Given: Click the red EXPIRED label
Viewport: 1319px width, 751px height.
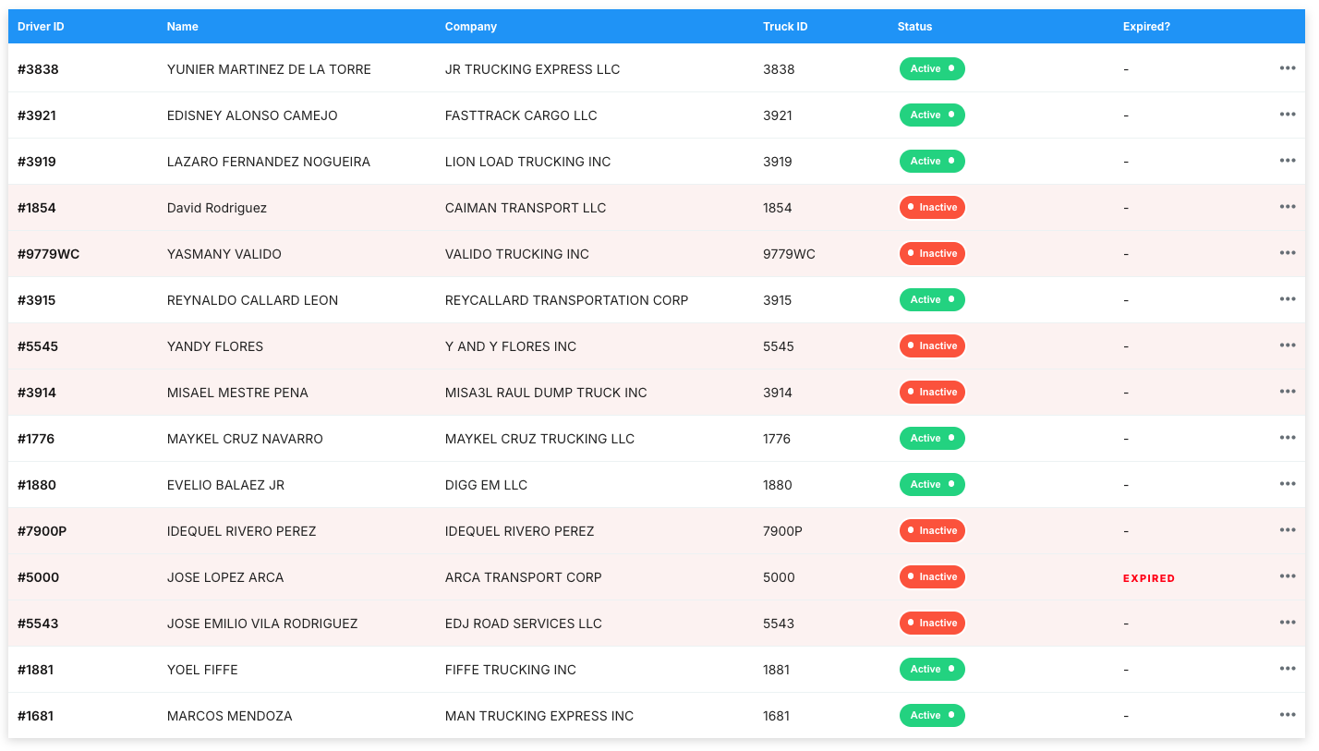Looking at the screenshot, I should click(x=1149, y=578).
